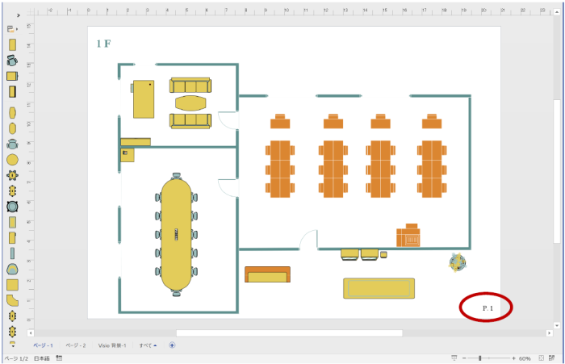The height and width of the screenshot is (364, 565).
Task: Select the top rectangular shape in stencil
Action: tap(12, 44)
